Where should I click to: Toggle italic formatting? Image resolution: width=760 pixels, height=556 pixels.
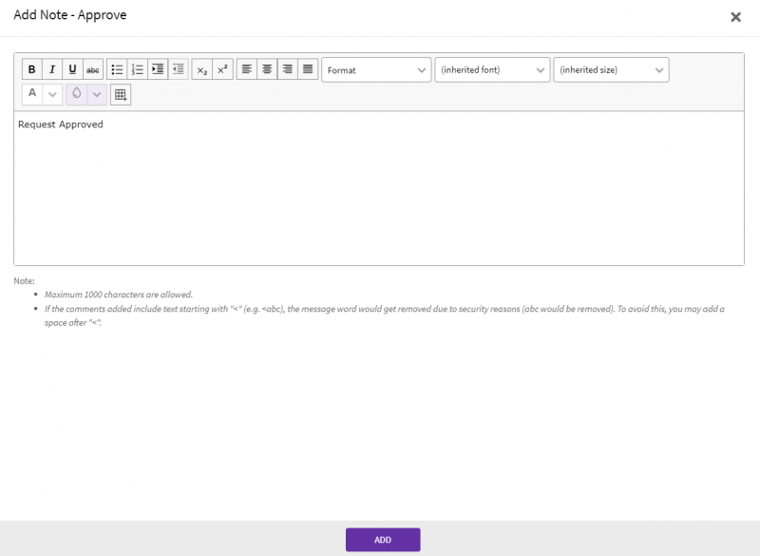pos(51,68)
